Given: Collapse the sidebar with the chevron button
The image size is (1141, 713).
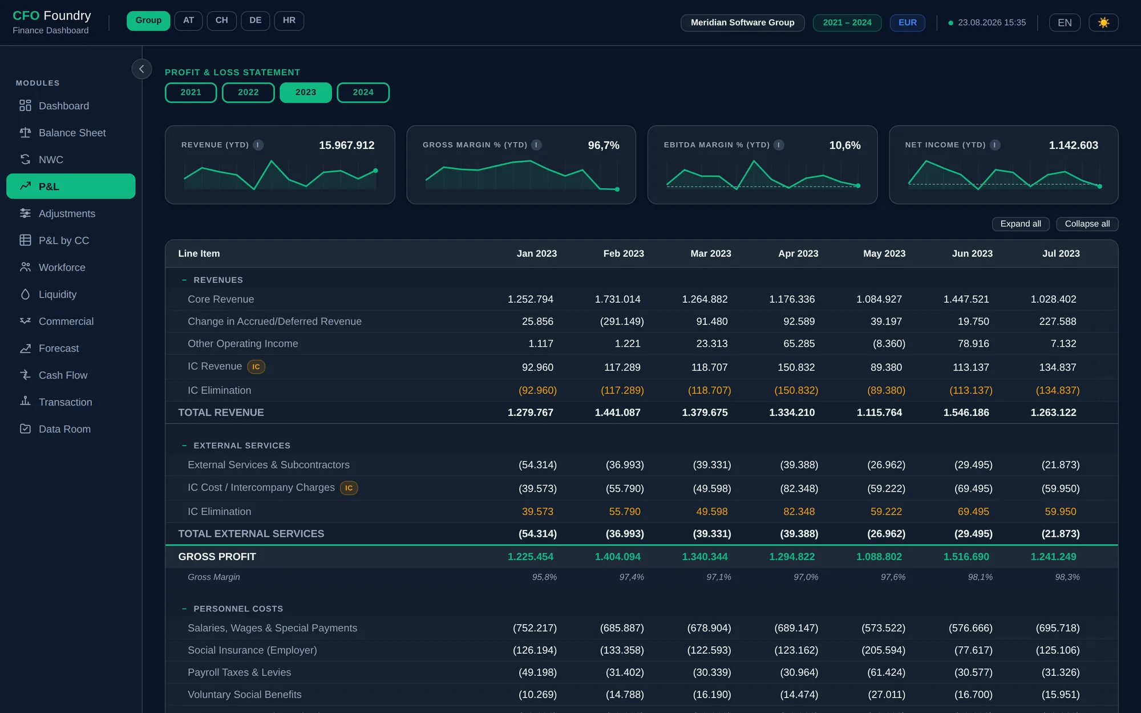Looking at the screenshot, I should coord(141,69).
